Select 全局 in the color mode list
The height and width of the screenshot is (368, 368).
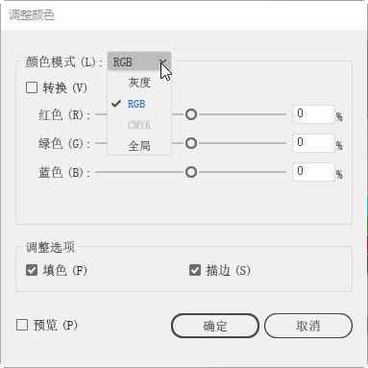[139, 146]
